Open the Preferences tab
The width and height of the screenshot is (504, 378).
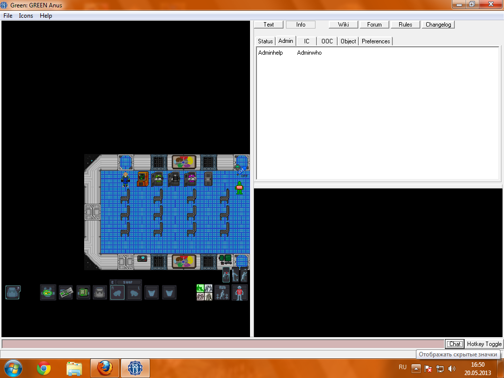(376, 41)
